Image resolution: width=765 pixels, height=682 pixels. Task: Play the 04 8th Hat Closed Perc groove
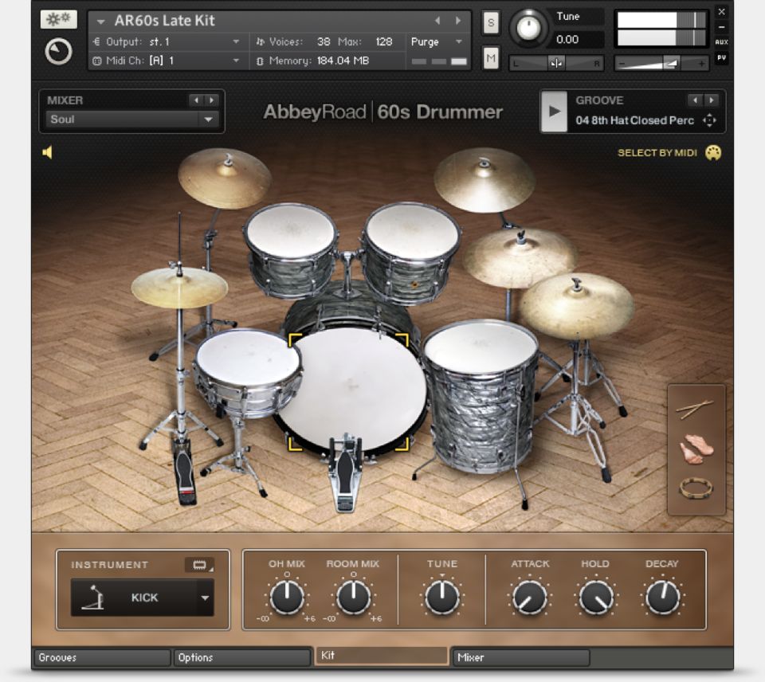(554, 111)
